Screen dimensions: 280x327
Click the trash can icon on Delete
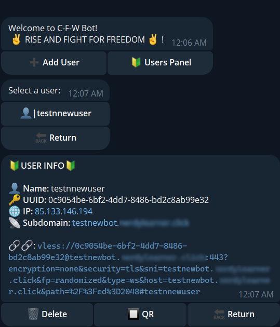coord(33,314)
